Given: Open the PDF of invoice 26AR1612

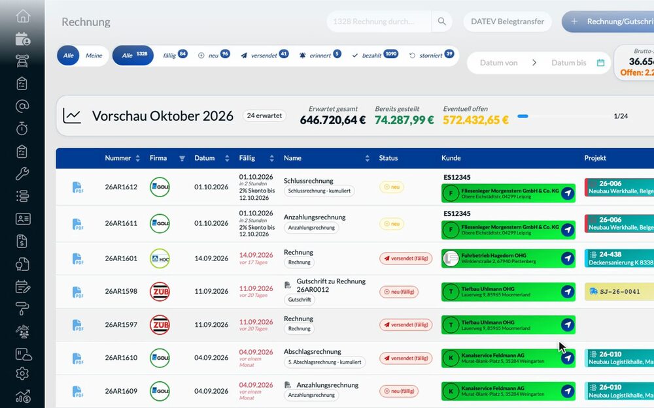Looking at the screenshot, I should pyautogui.click(x=78, y=187).
